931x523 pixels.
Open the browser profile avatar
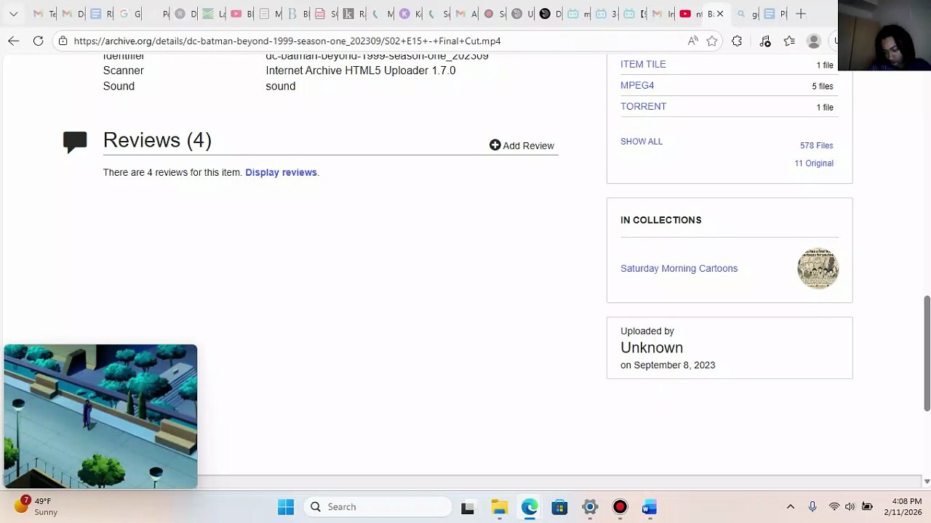814,41
